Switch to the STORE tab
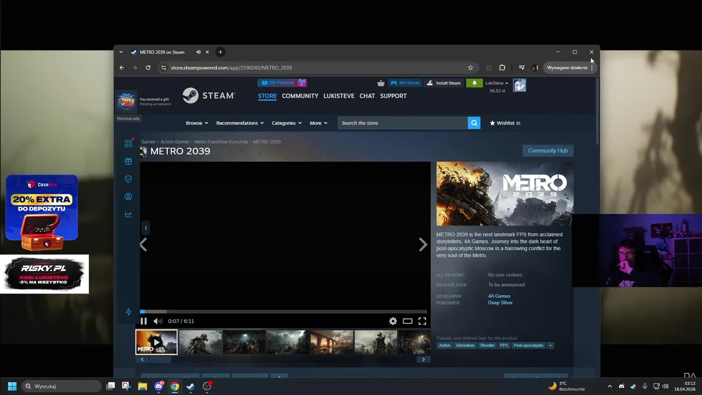Image resolution: width=702 pixels, height=395 pixels. 267,96
